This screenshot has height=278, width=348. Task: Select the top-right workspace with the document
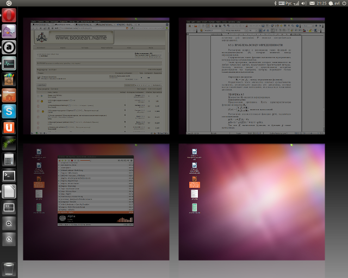pos(251,76)
